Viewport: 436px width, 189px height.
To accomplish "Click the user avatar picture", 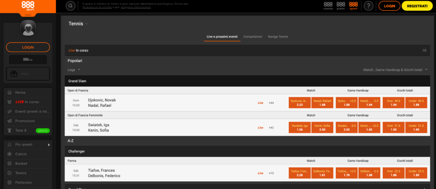I will point(28,28).
